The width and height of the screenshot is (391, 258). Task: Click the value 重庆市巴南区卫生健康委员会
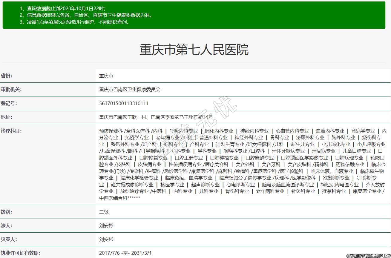[x=130, y=90]
